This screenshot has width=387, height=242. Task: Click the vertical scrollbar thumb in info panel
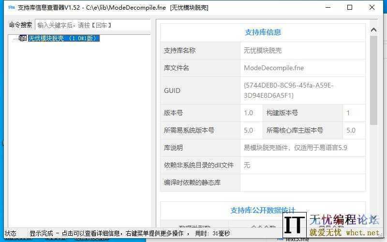point(373,80)
